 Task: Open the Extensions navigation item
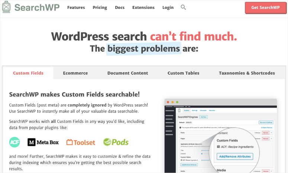tap(143, 7)
